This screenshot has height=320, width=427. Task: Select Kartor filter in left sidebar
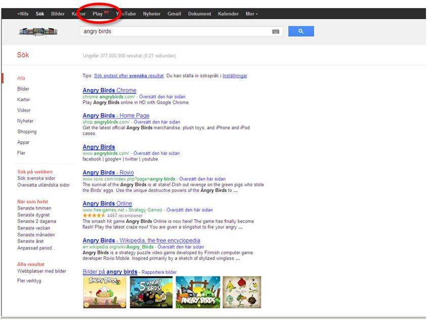[x=23, y=99]
